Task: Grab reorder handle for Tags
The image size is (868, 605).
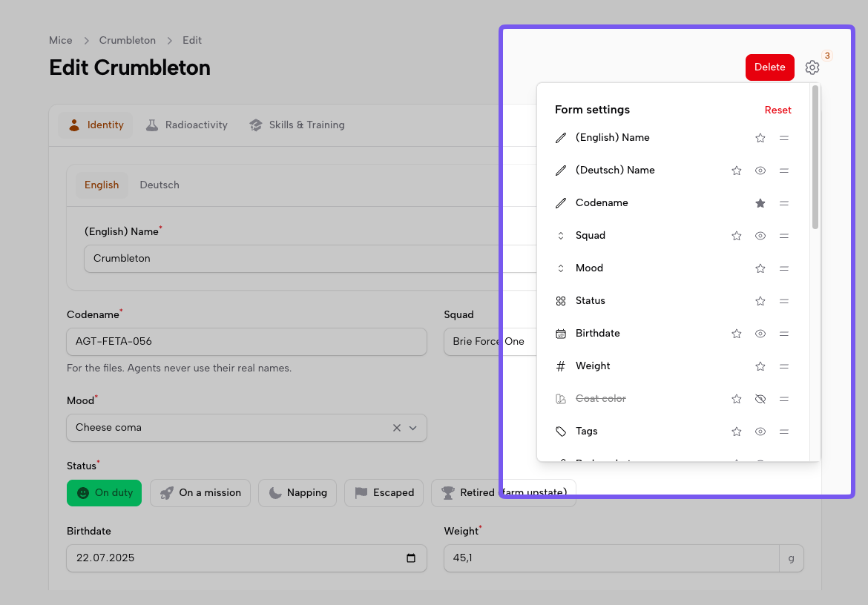Action: [x=784, y=432]
